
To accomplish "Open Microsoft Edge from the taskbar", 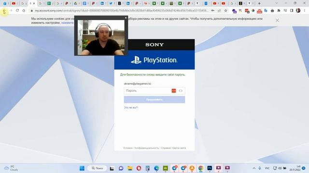I will [156, 168].
